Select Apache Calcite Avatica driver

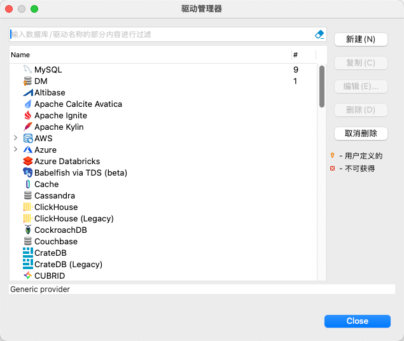tap(164, 104)
